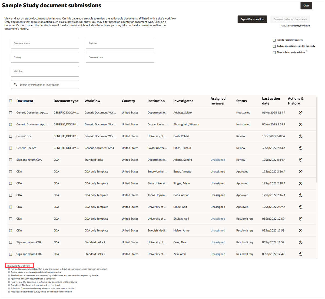Open Unassigned reviewer link for Shujaat, Adil
325x299 pixels.
click(218, 219)
